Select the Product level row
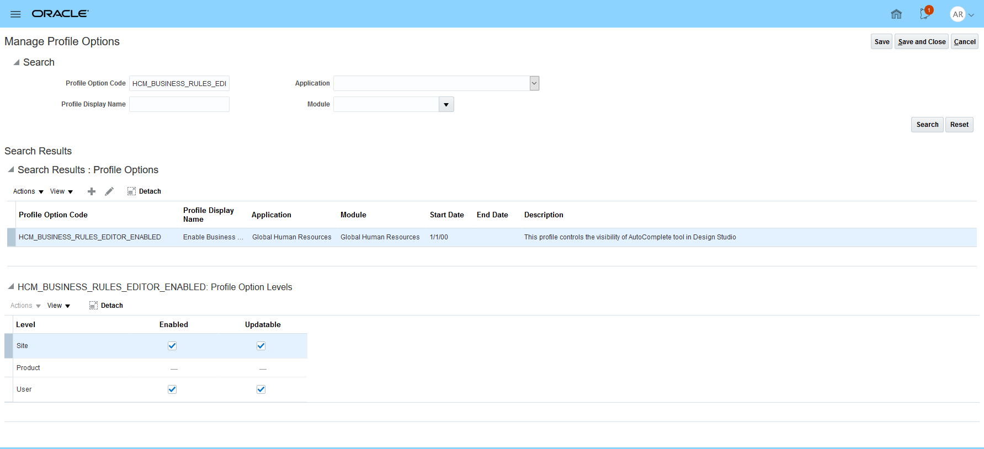Screen dimensions: 984x449 pyautogui.click(x=156, y=368)
